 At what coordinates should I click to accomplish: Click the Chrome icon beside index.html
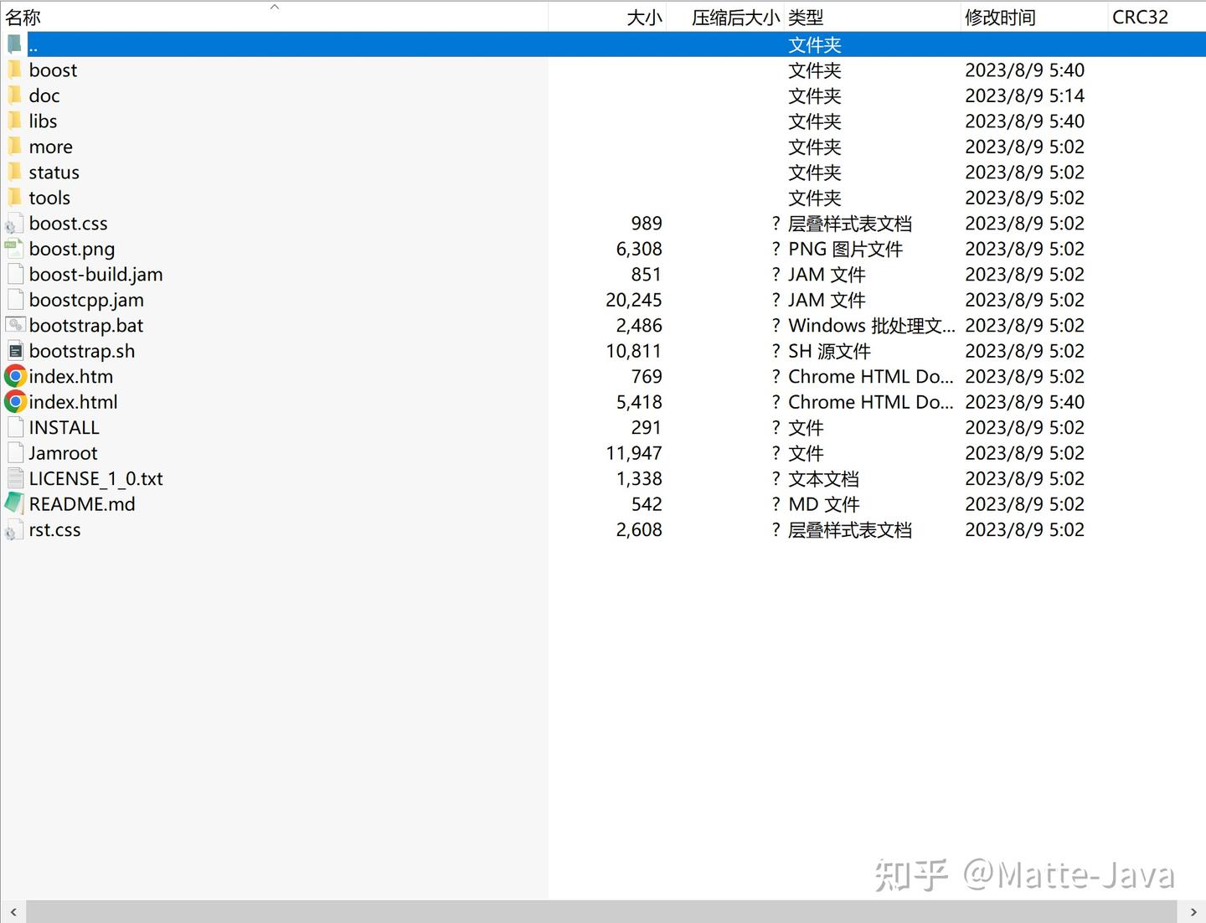15,402
